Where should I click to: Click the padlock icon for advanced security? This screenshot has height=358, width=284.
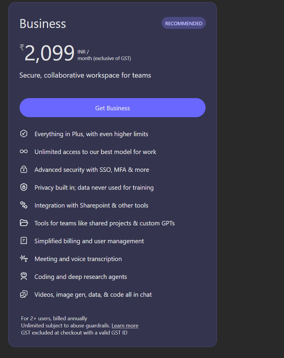tap(24, 169)
